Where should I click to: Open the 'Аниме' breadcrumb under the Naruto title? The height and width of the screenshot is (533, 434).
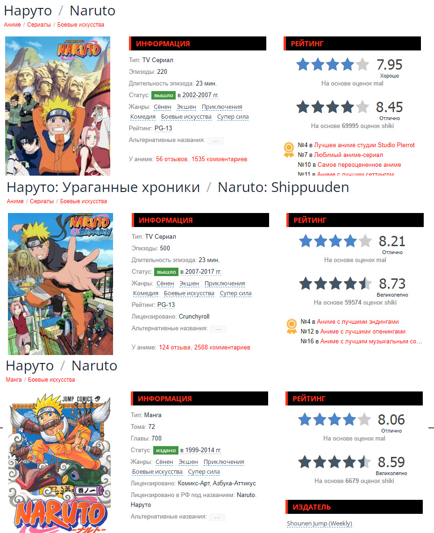coord(12,25)
